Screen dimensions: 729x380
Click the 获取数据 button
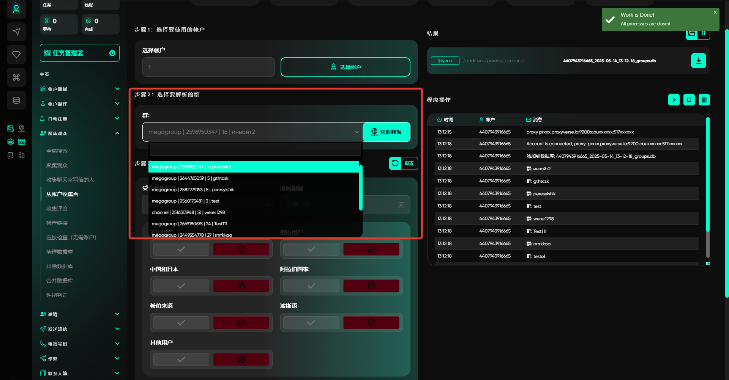tap(386, 132)
